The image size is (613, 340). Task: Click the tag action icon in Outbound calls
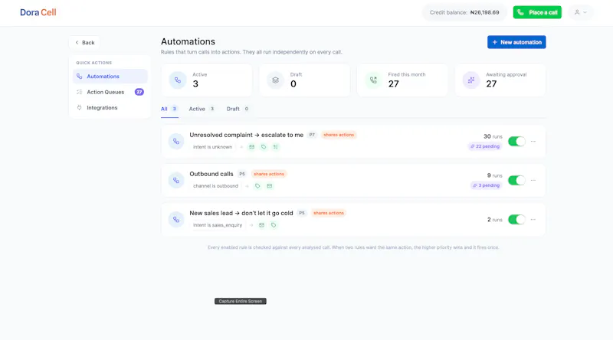coord(257,186)
